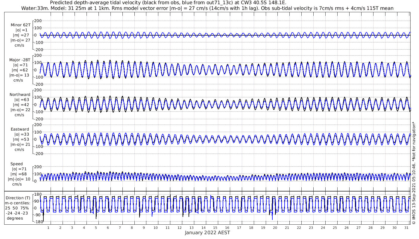Click the '-24 -24 -23' centile values
419x239 pixels.
[17, 213]
